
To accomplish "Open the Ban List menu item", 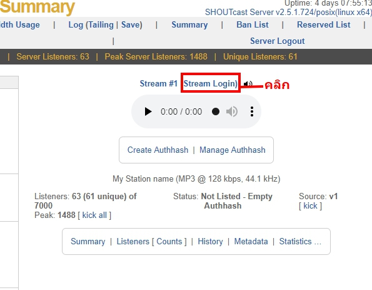I will (x=253, y=24).
